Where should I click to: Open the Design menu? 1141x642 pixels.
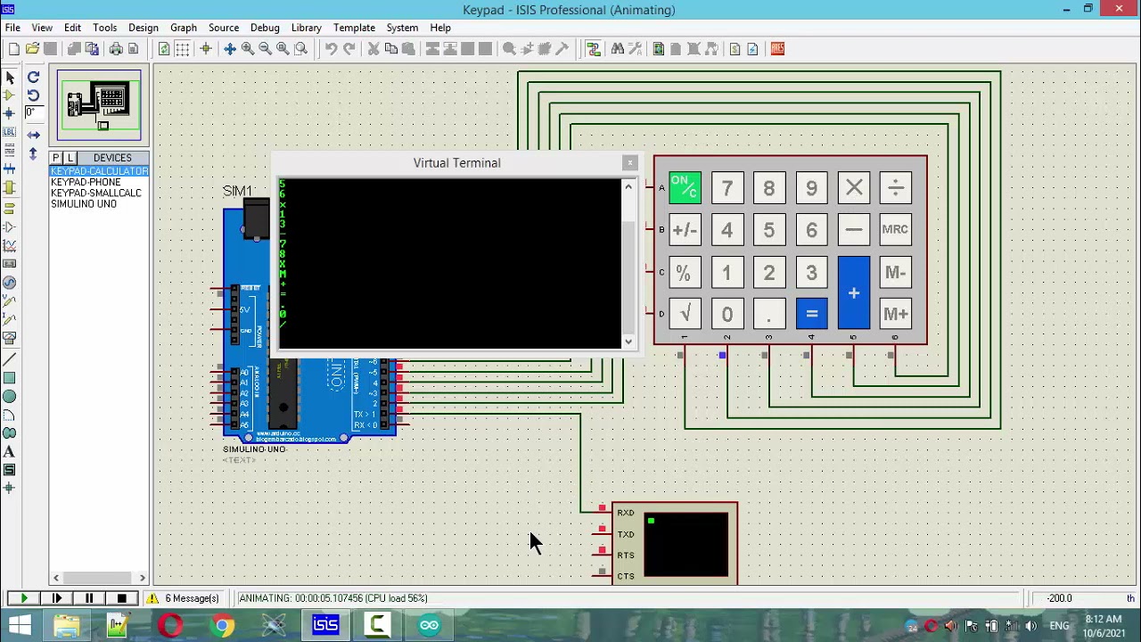[x=144, y=28]
